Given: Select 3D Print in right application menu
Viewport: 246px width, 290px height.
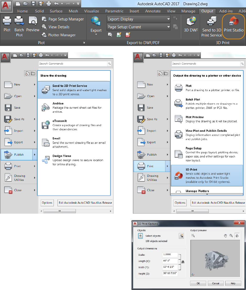Looking at the screenshot, I should pos(207,176).
